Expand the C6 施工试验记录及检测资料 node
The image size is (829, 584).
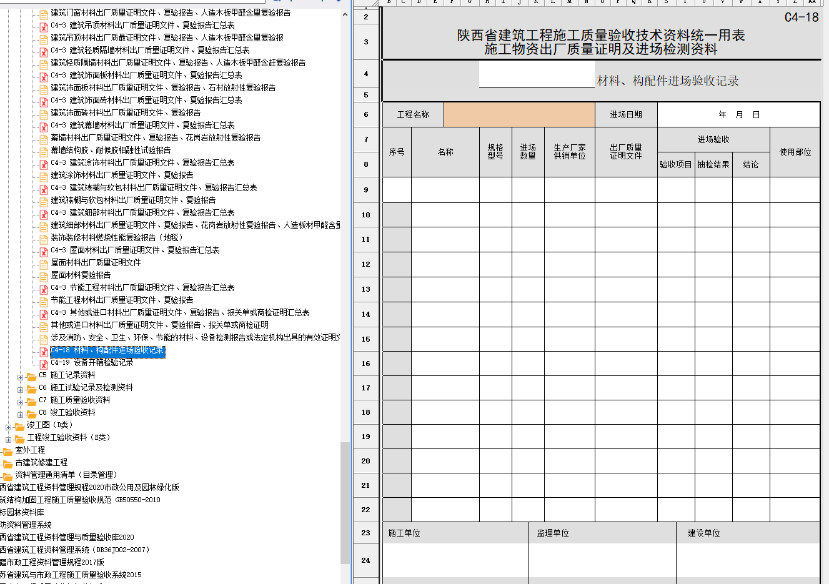(20, 390)
